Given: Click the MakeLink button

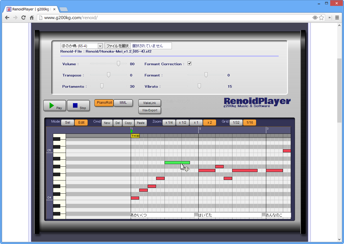Looking at the screenshot, I should 150,103.
